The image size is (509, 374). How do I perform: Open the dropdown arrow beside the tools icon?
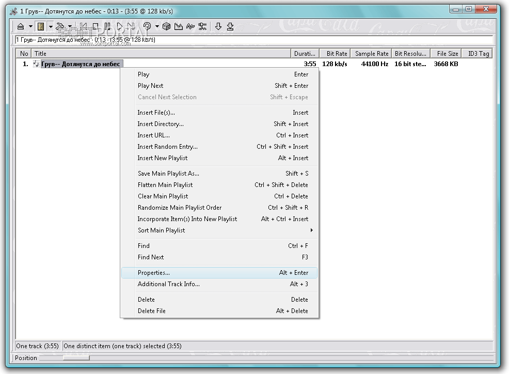coord(70,26)
